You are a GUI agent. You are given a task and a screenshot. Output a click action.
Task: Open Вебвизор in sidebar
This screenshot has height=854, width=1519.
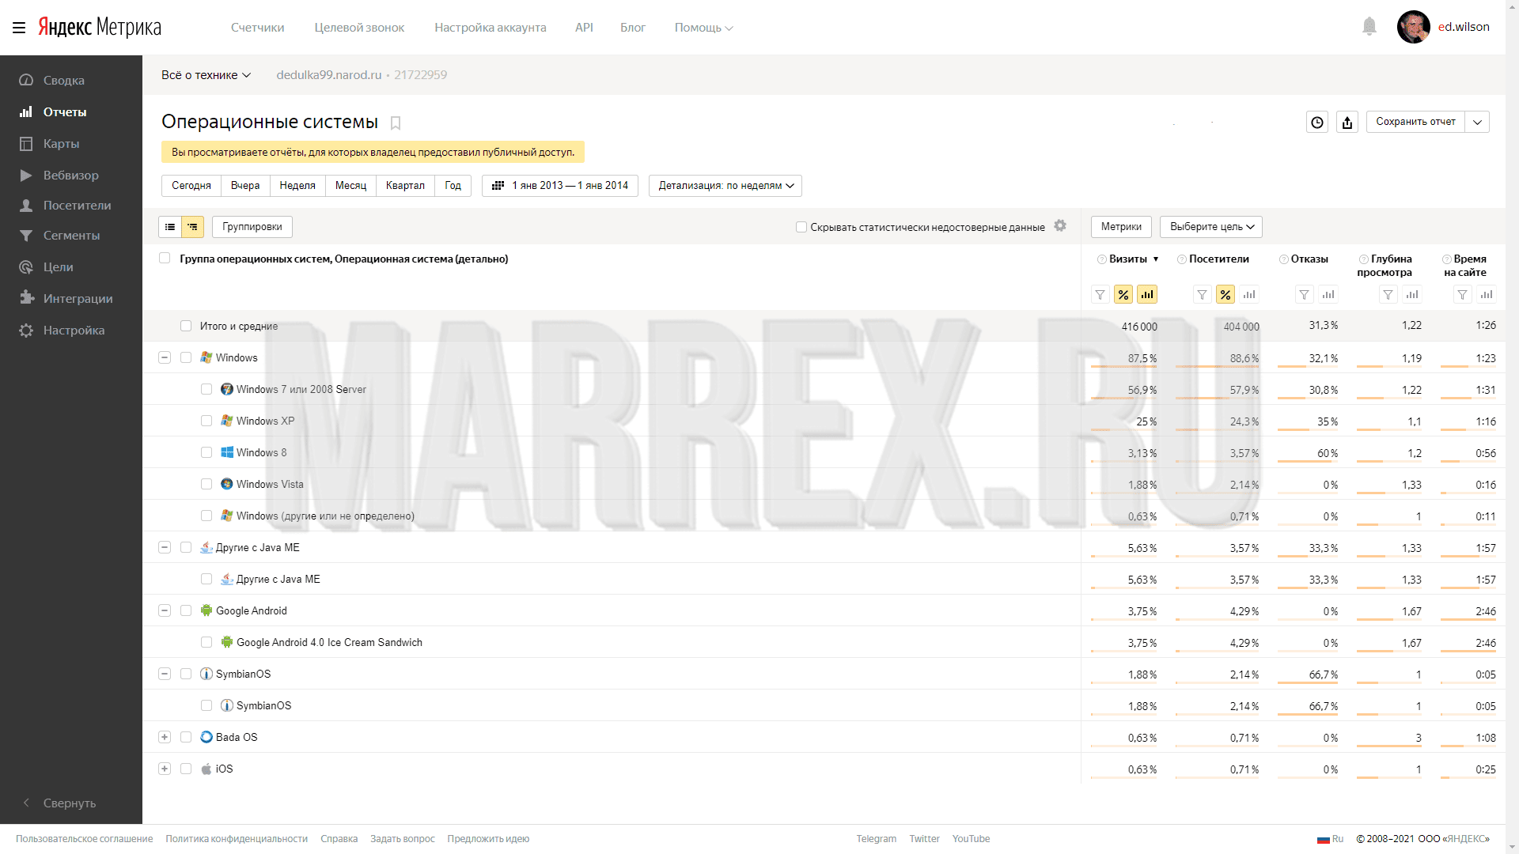click(x=70, y=176)
